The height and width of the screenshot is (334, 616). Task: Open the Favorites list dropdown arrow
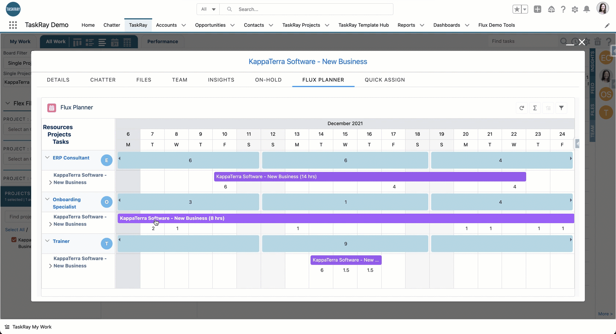click(x=525, y=10)
